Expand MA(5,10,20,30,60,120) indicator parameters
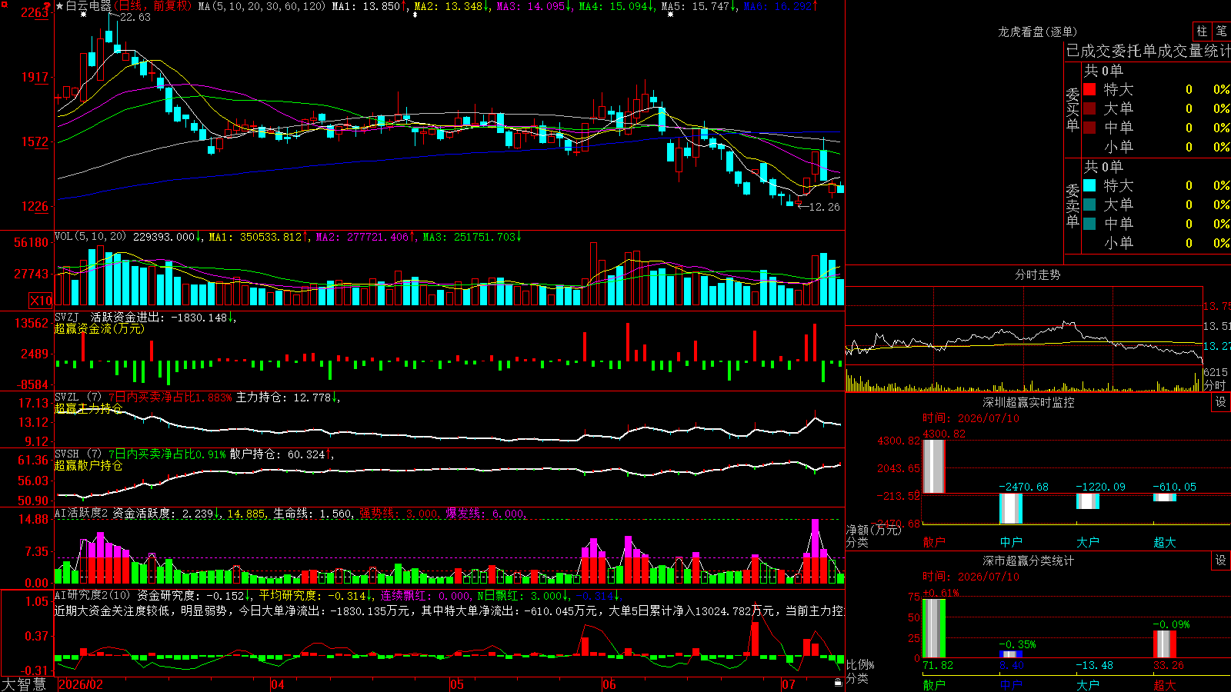Screen dimensions: 1231x692 (x=262, y=6)
